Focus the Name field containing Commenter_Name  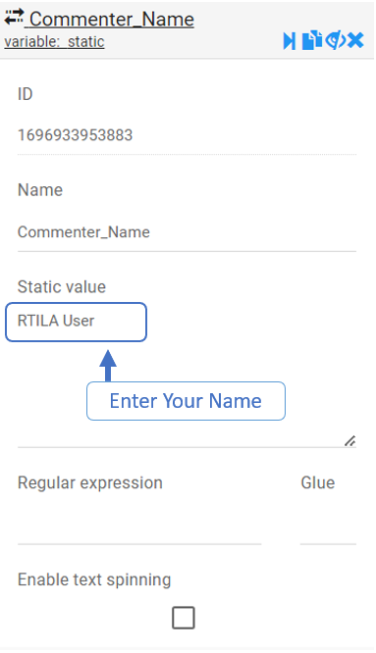pyautogui.click(x=187, y=232)
